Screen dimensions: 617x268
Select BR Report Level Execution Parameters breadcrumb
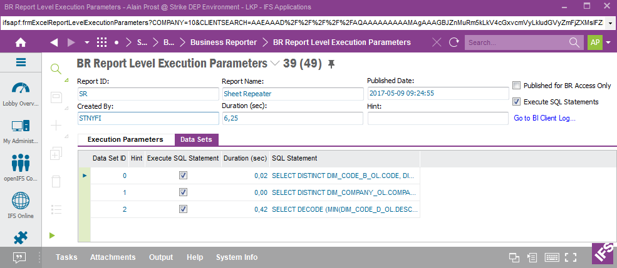342,42
